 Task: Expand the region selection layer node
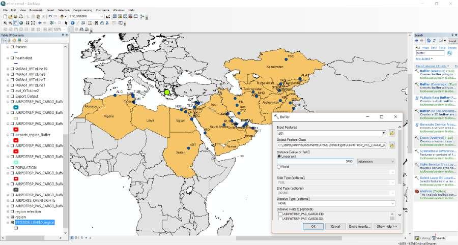8,212
